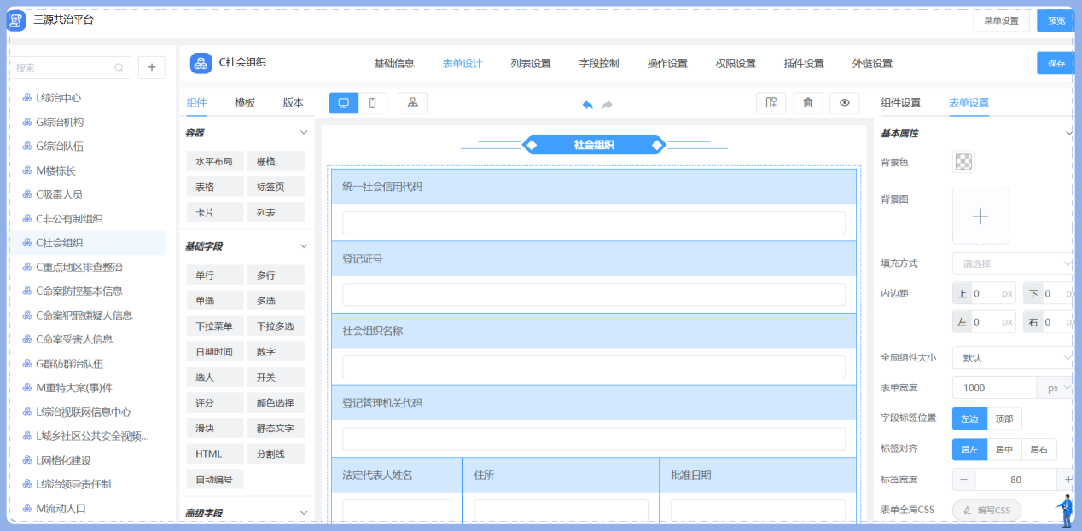Click the trash delete icon
Image resolution: width=1082 pixels, height=531 pixels.
coord(807,103)
